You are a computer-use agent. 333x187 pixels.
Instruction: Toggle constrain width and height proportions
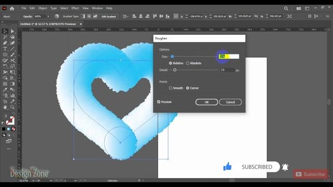[256, 16]
